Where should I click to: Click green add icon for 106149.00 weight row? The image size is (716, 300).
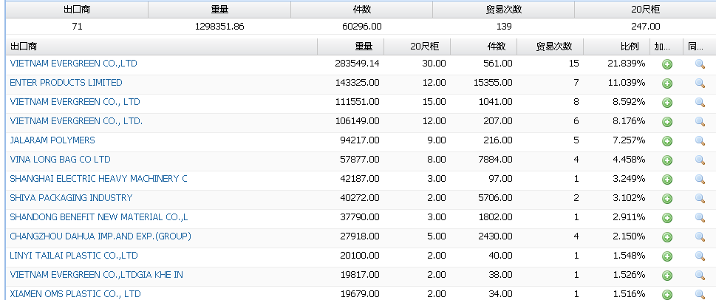(x=667, y=122)
